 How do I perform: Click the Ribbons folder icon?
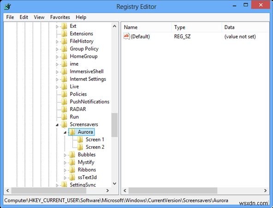pyautogui.click(x=72, y=170)
